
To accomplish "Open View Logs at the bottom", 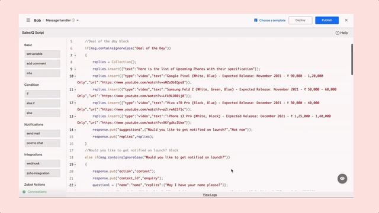I will pos(210,195).
